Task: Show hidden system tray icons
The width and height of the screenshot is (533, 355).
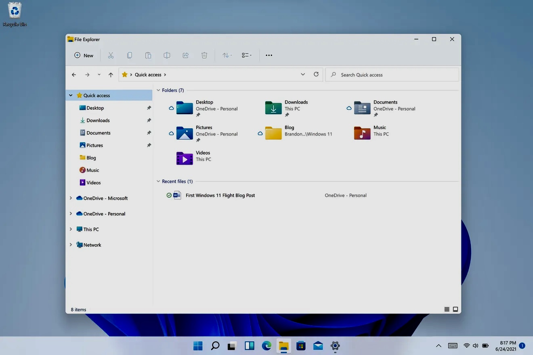Action: 439,346
